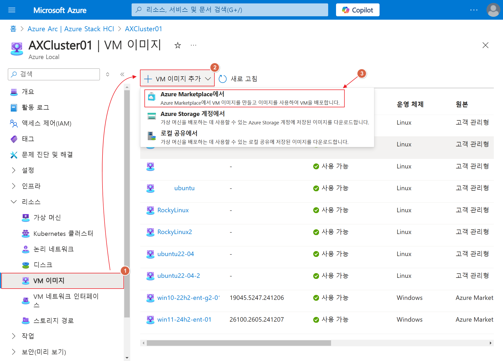The width and height of the screenshot is (503, 361).
Task: Click version 26100.2605.241207 cell
Action: 257,320
